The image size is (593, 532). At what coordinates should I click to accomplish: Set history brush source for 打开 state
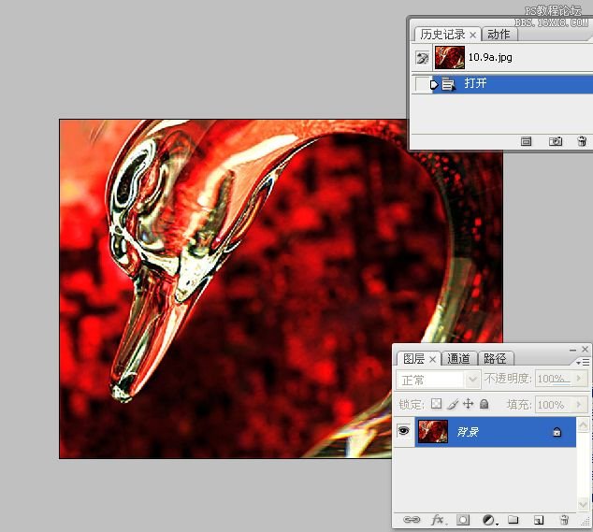(421, 83)
